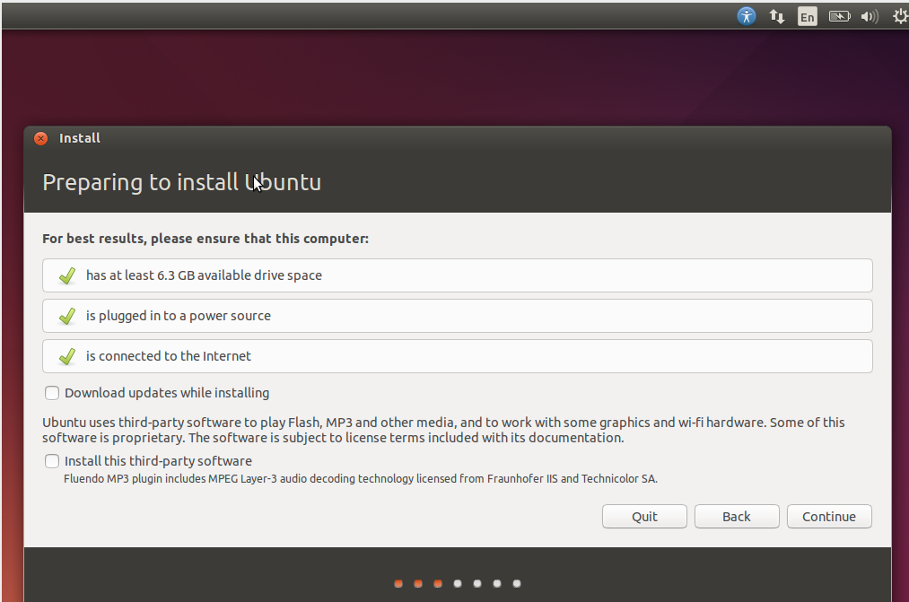
Task: Click 'For best results' instruction line
Action: [205, 239]
